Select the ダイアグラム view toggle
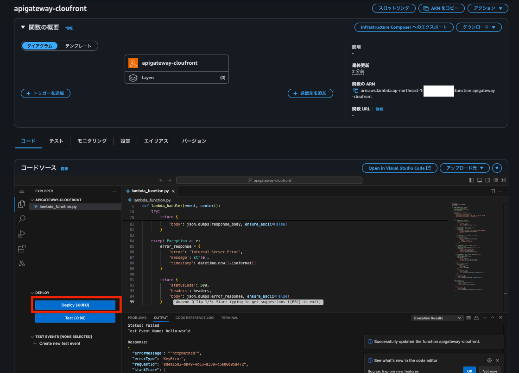 (x=40, y=46)
